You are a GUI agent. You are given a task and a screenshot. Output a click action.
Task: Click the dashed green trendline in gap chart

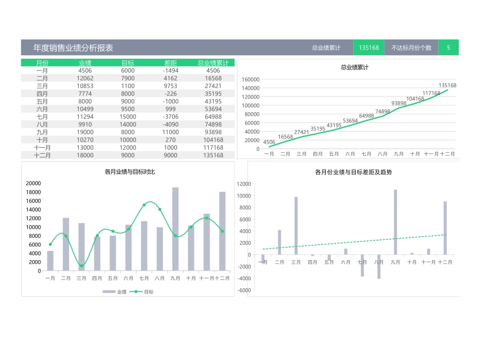(x=354, y=242)
